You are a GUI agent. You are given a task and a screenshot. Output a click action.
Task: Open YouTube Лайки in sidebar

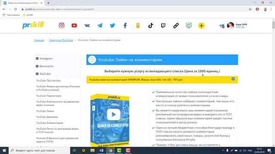(45, 111)
